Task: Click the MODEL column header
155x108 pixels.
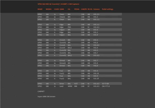Action: click(x=49, y=9)
